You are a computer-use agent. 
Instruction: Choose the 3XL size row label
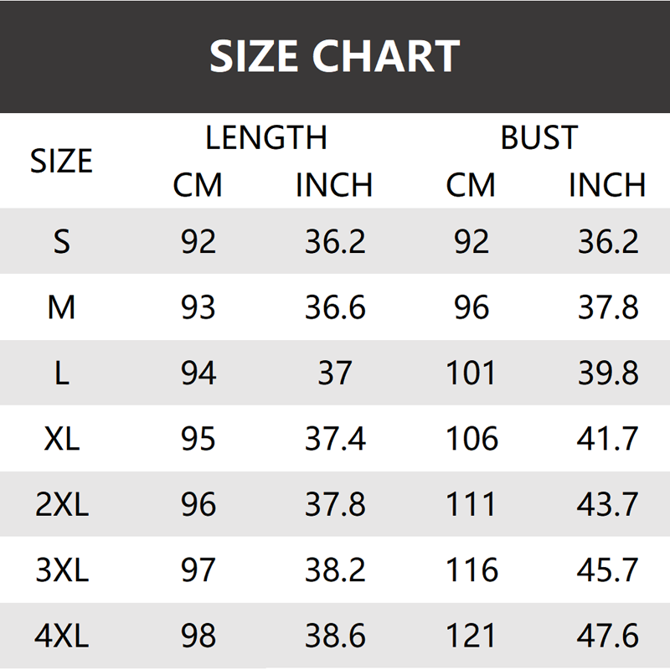(x=61, y=570)
